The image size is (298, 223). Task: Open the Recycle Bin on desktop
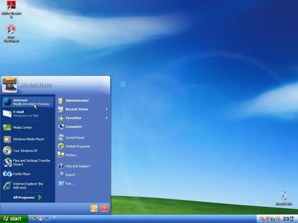coord(283,198)
